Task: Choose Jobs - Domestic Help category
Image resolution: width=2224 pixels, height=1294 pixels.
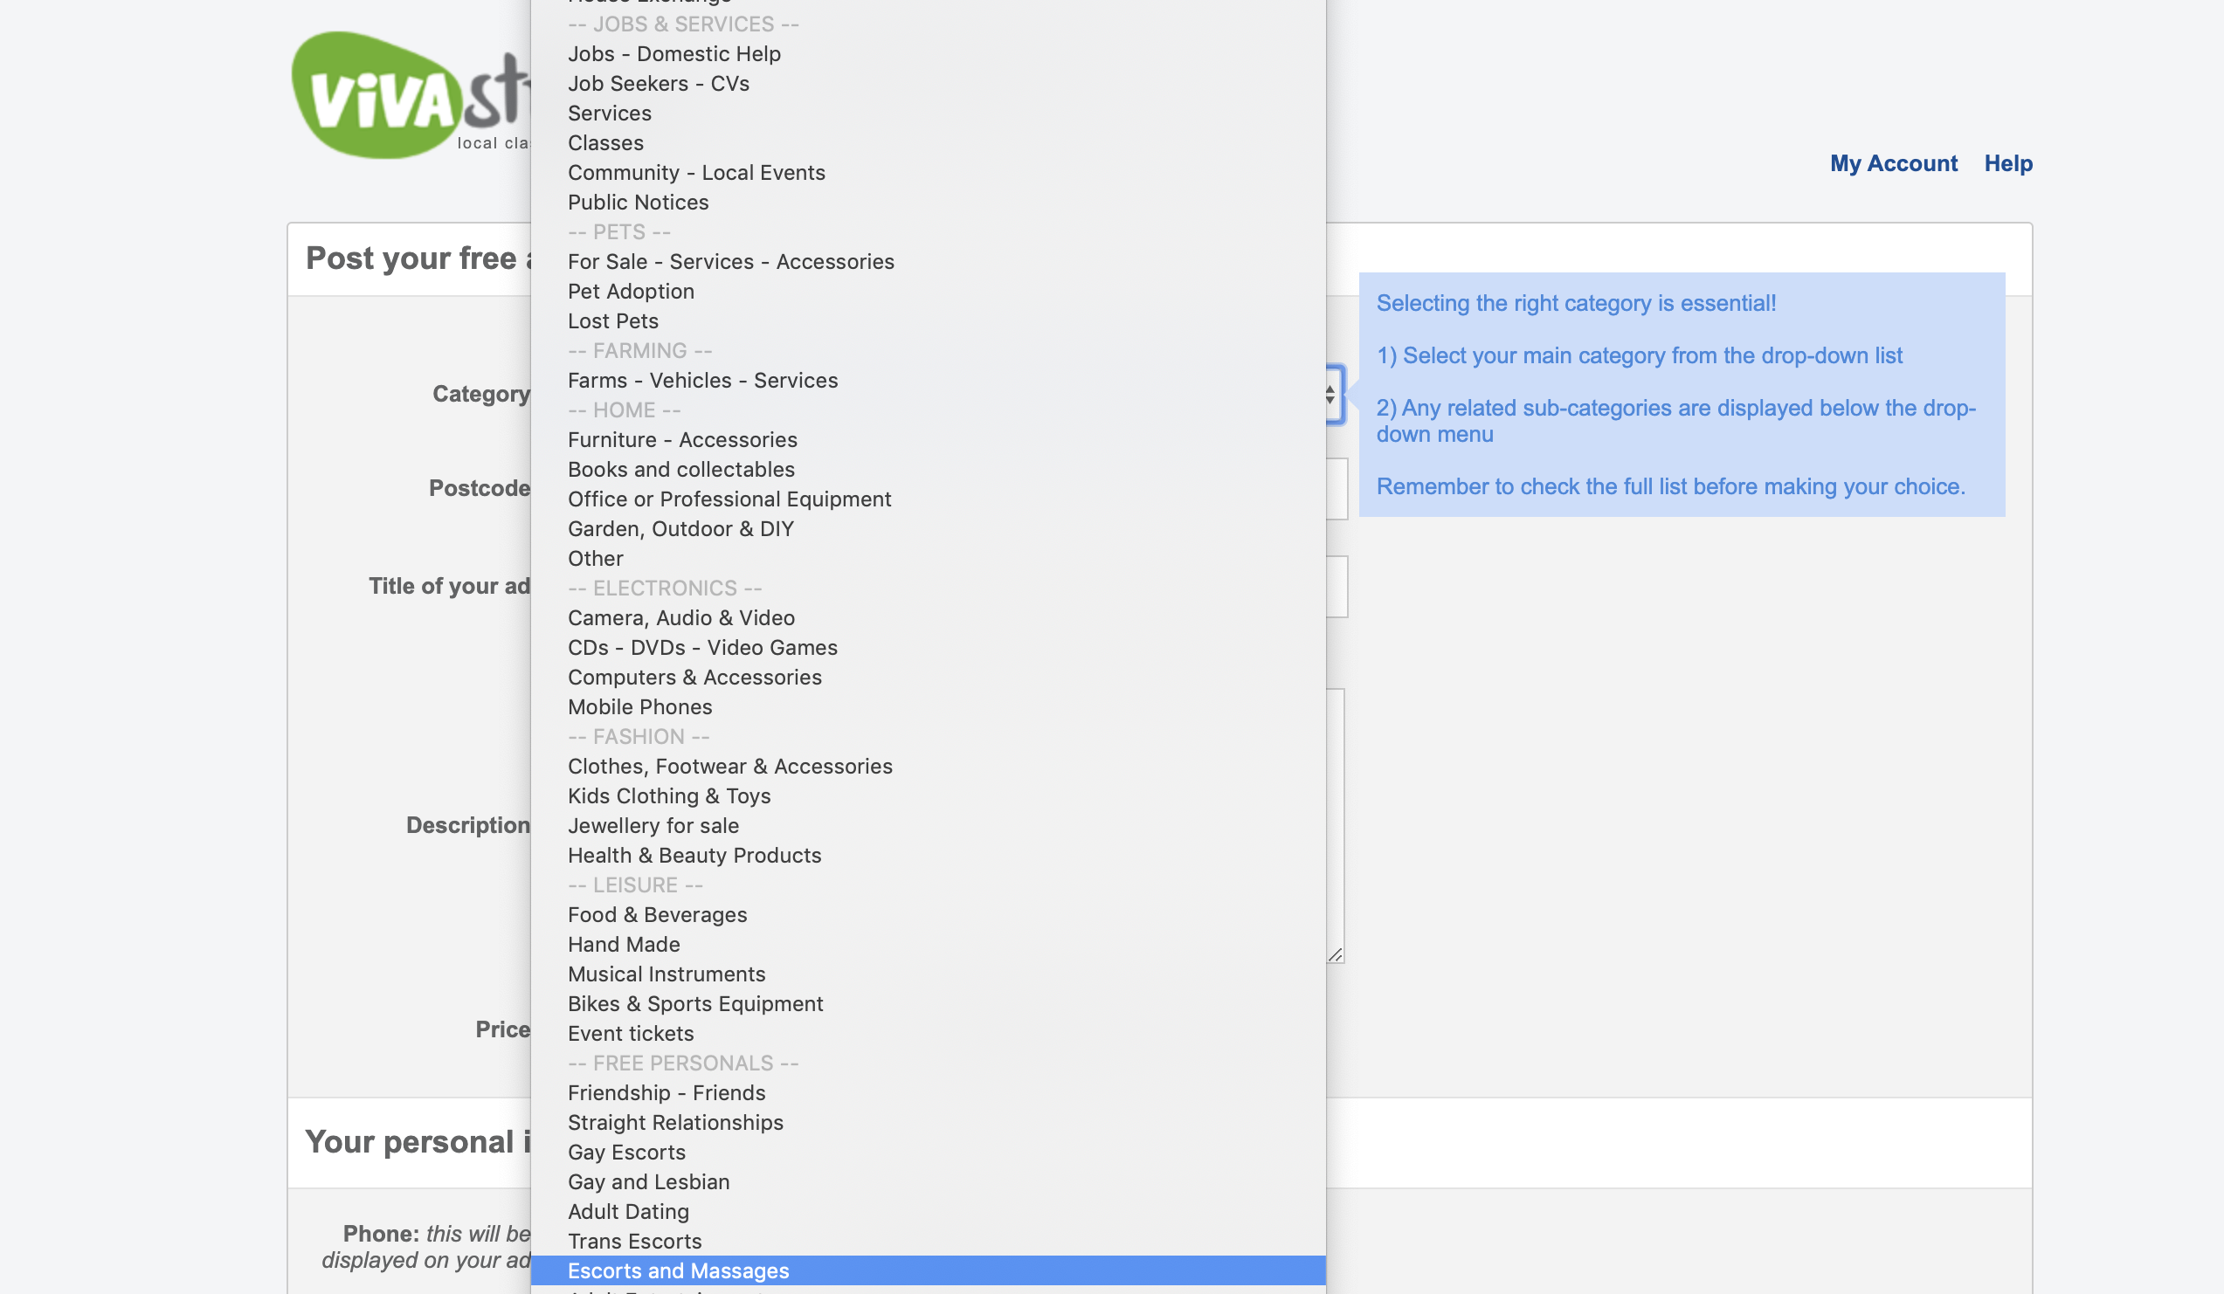Action: point(674,54)
